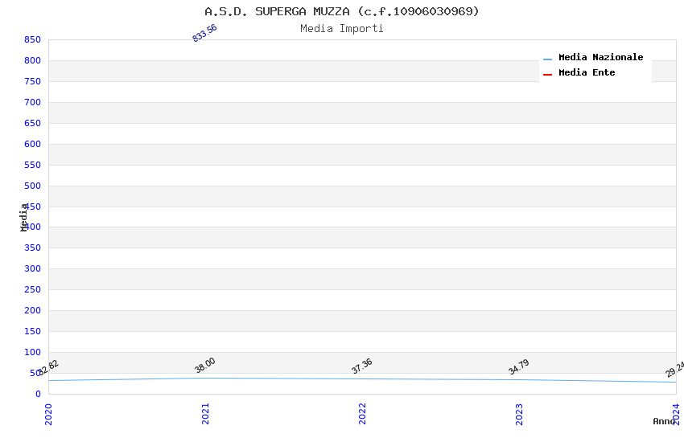The height and width of the screenshot is (442, 684).
Task: Click the 37.36 data label
Action: (x=361, y=366)
